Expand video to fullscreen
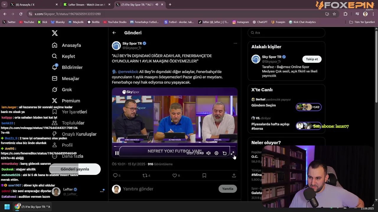Viewport: 378px width, 212px height. pyautogui.click(x=232, y=153)
